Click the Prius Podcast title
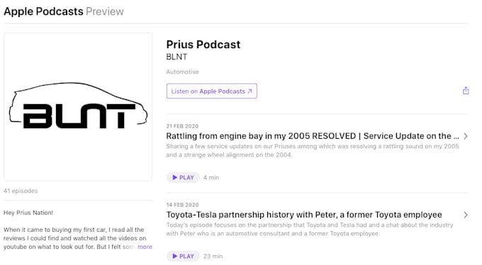482x265 pixels. point(203,45)
